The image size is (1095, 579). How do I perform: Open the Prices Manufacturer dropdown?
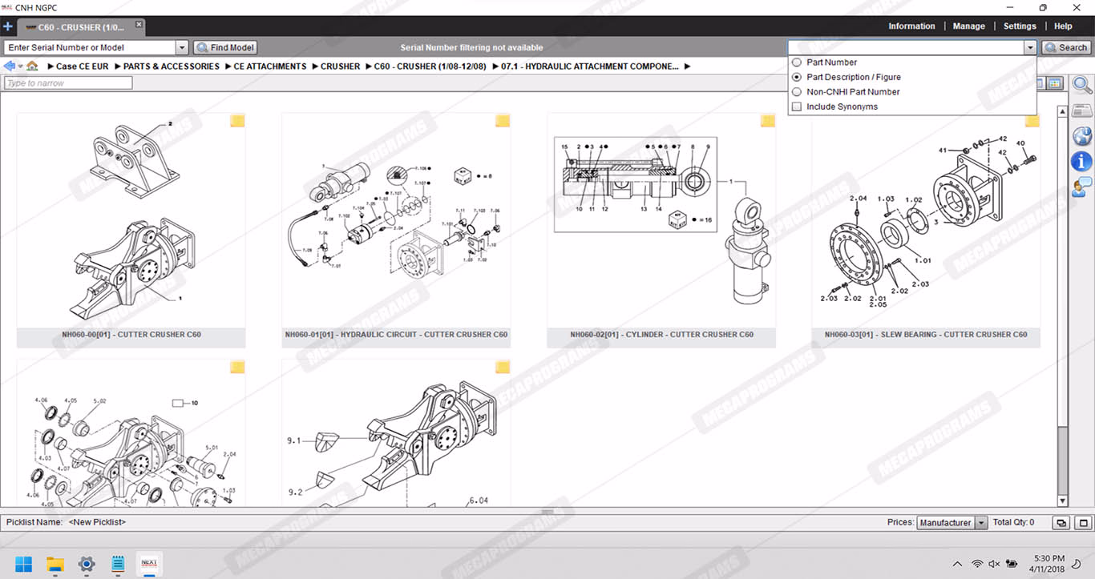pos(981,523)
